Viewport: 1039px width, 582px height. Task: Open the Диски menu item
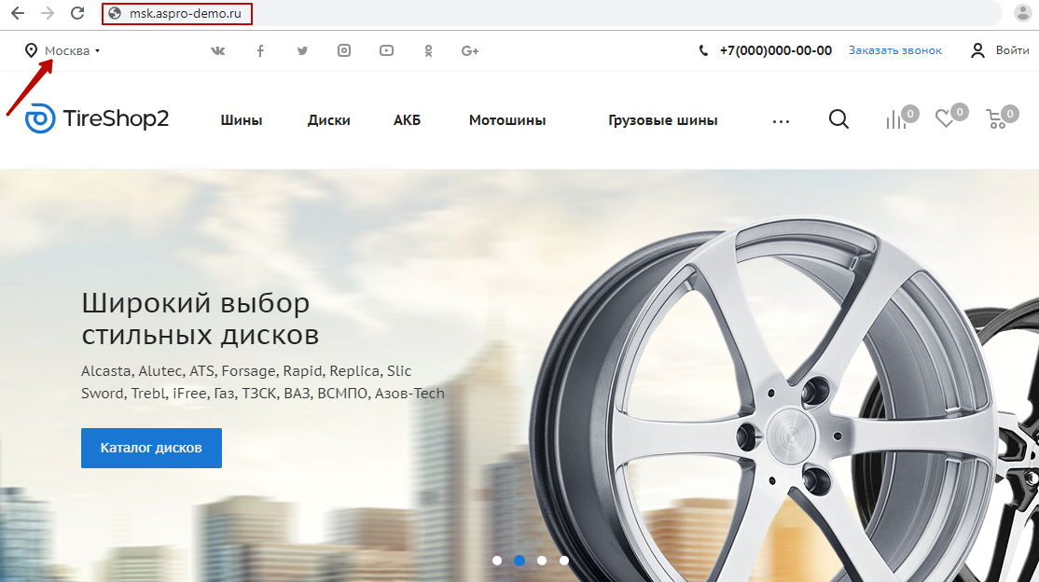tap(328, 120)
